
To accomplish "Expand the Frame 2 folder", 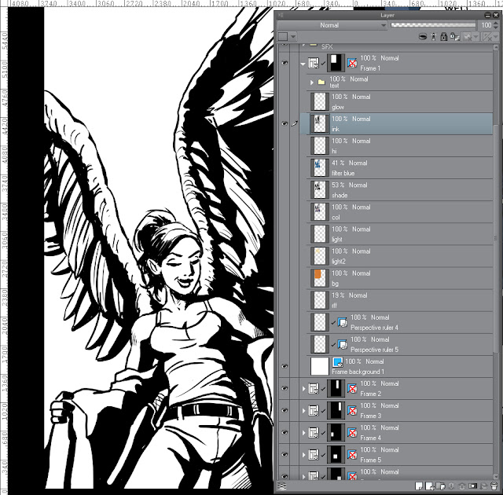I will point(304,389).
